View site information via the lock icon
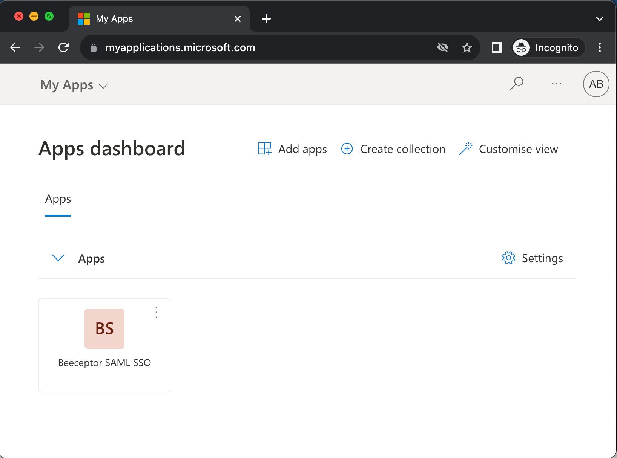 pos(93,47)
